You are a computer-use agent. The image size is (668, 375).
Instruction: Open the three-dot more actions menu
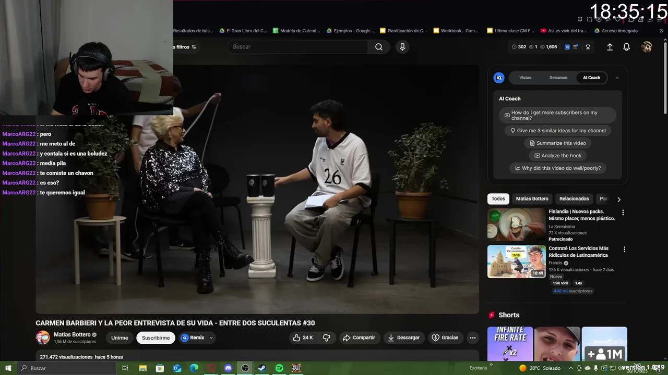[472, 337]
